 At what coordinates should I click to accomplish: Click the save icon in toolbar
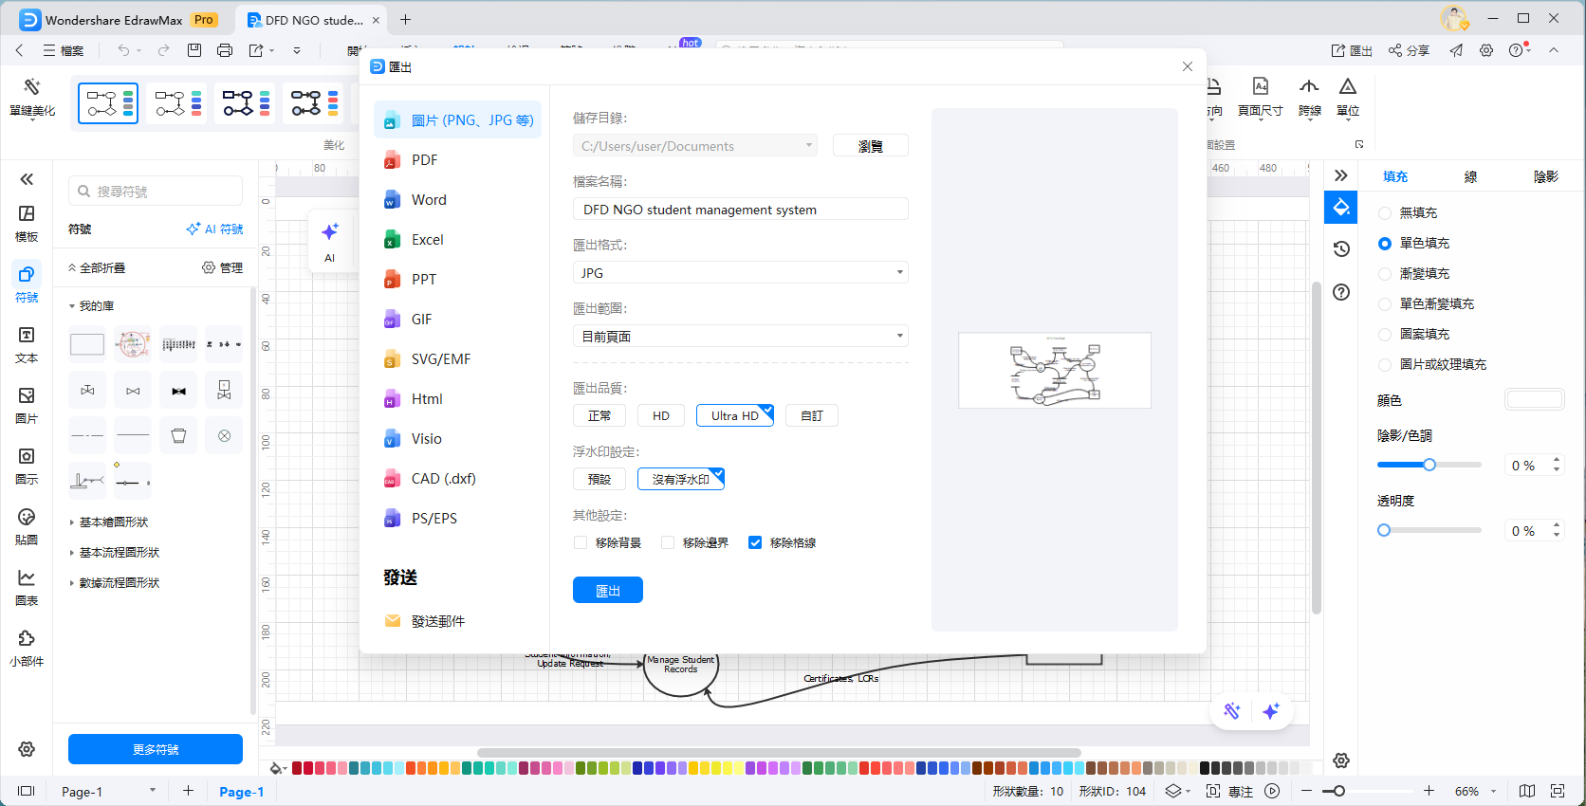tap(194, 50)
